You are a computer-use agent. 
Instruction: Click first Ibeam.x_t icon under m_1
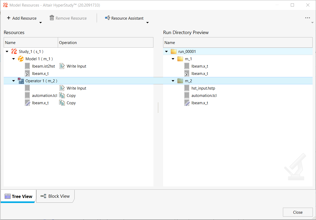187,66
